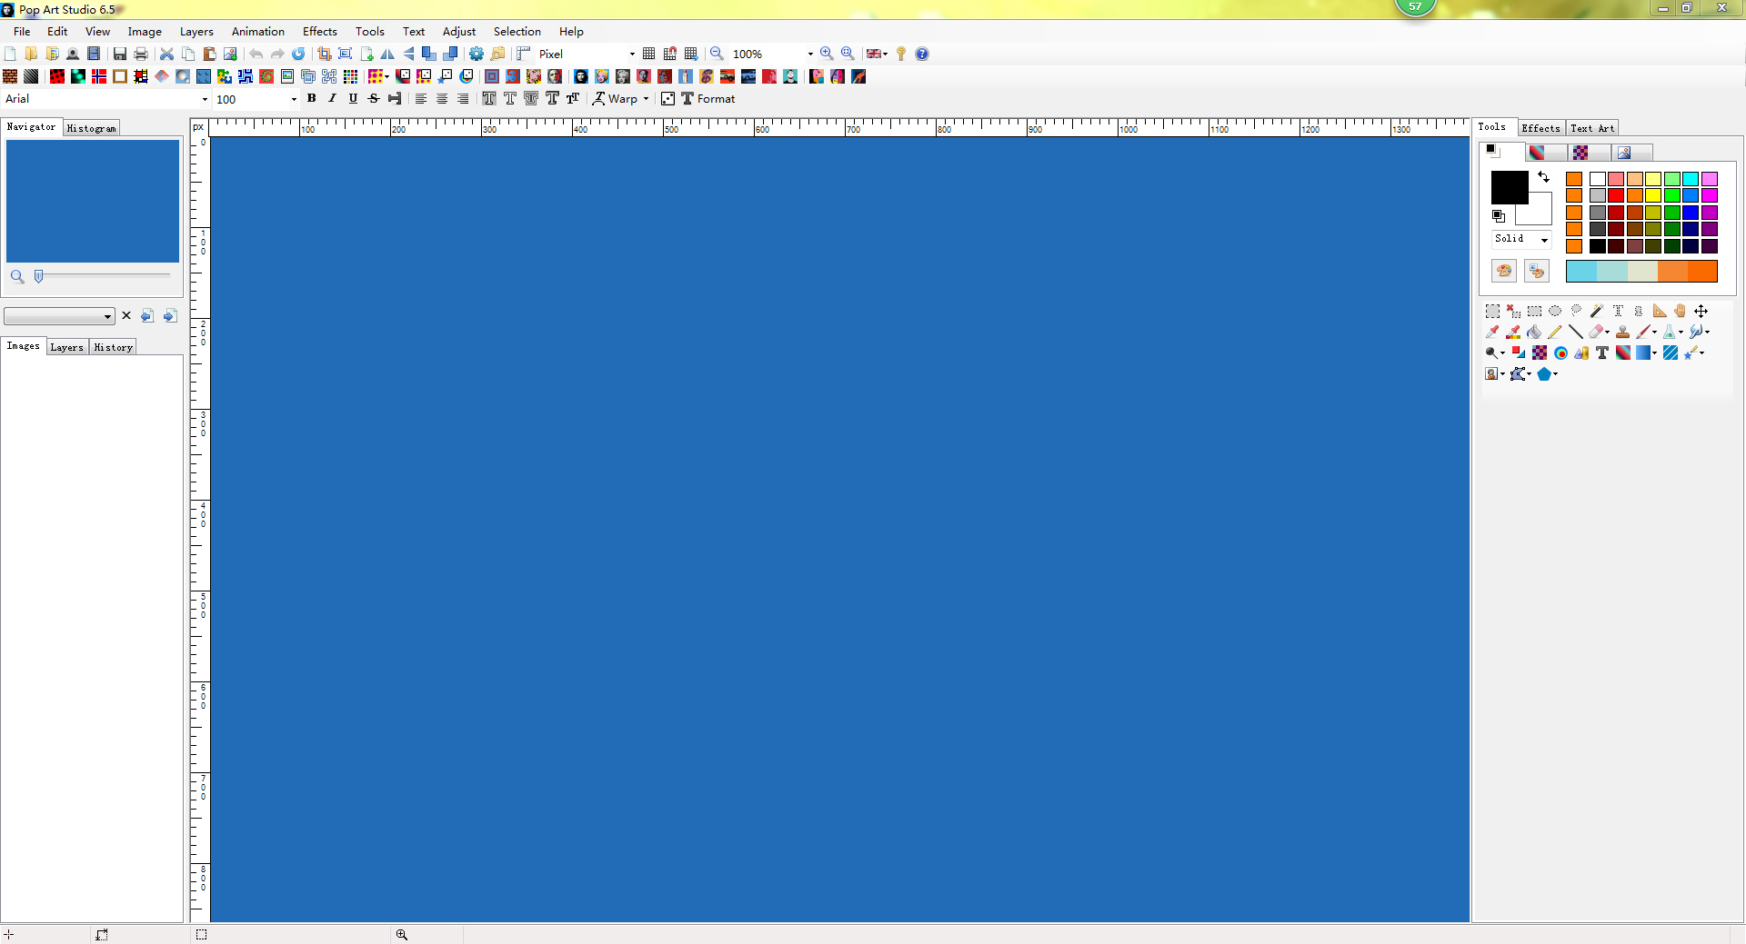1746x944 pixels.
Task: Toggle Strikethrough text formatting
Action: 374,98
